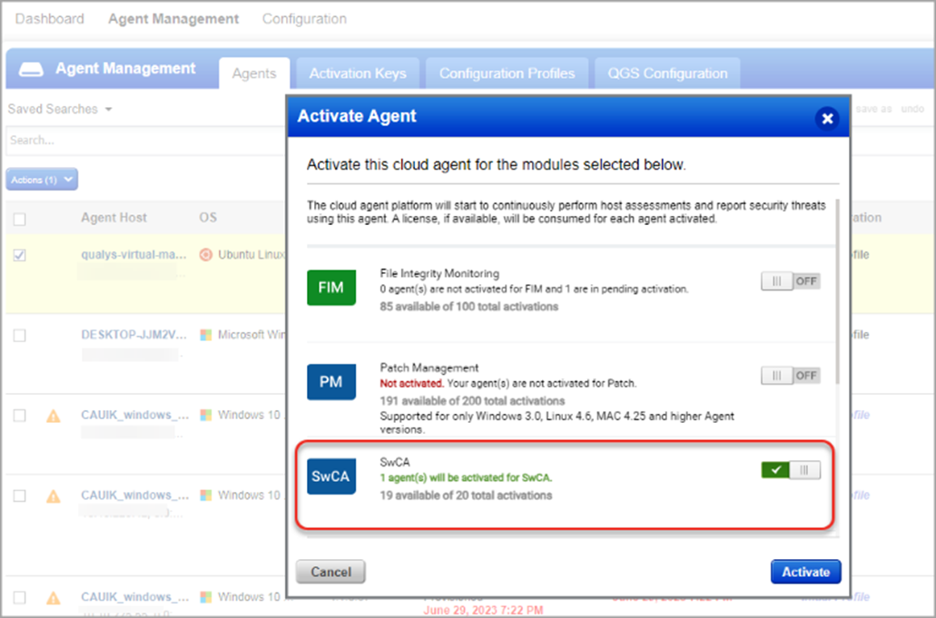Open the DESKTOP-JJM2V agent host link
This screenshot has width=936, height=618.
133,335
